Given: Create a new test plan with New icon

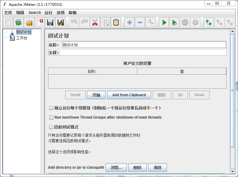Looking at the screenshot, I should click(x=8, y=22).
